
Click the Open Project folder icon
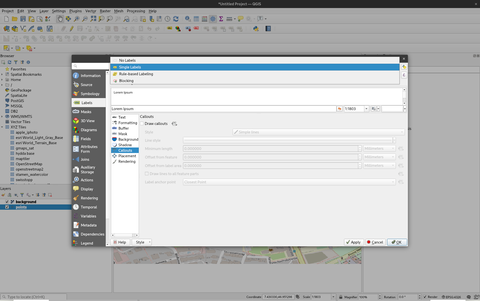(15, 19)
